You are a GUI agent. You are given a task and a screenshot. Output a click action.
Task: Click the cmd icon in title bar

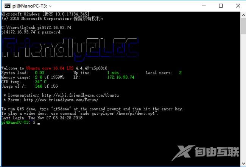(x=7, y=6)
